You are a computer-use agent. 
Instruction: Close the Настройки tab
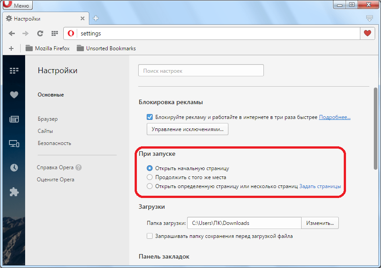(83, 18)
